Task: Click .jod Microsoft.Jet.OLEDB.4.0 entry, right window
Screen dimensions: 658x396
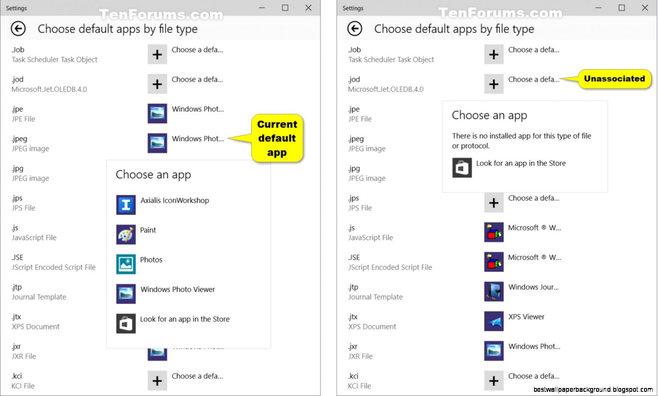Action: tap(386, 84)
